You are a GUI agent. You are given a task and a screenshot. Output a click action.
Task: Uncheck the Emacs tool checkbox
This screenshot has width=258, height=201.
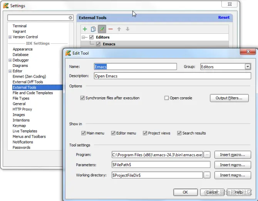[98, 44]
